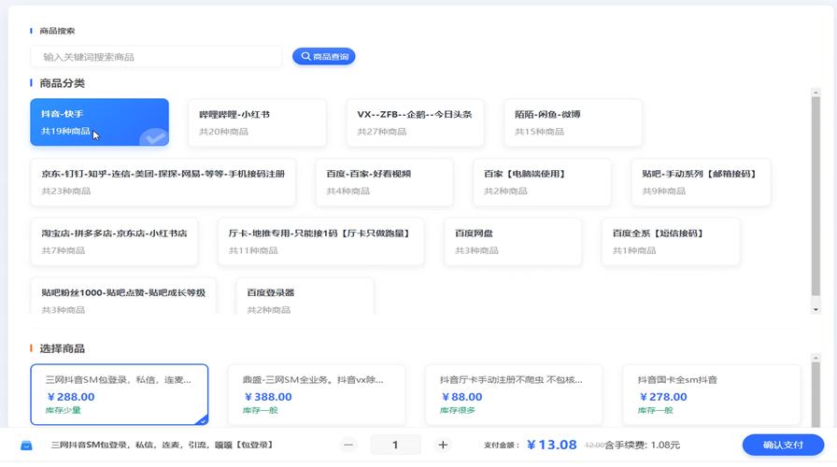Click the category list scrollbar thumb
This screenshot has width=837, height=467.
(x=816, y=196)
